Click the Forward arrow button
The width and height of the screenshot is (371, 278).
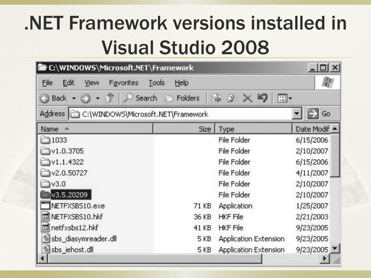[x=85, y=98]
